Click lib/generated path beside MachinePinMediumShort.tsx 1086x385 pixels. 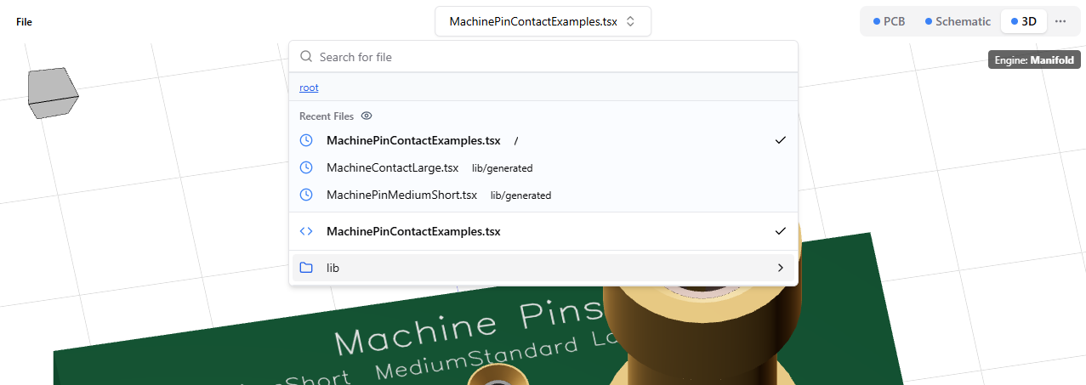(520, 195)
